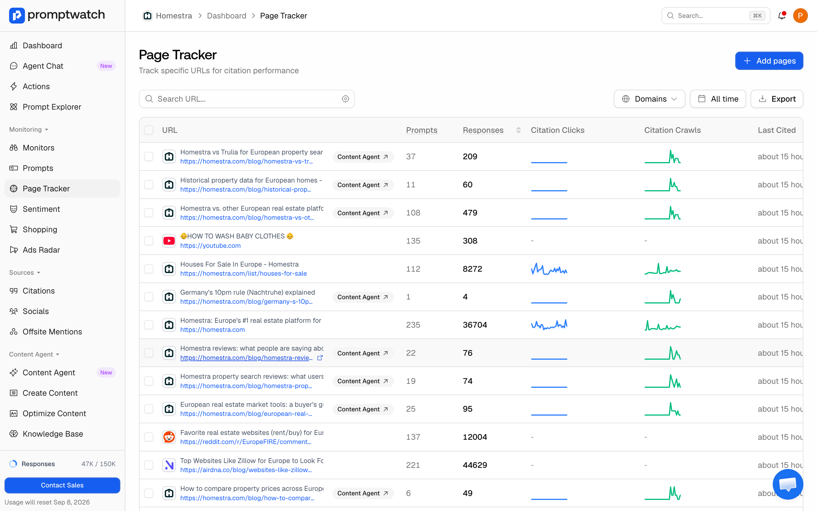Check the Historical property data row checkbox
Viewport: 817px width, 511px height.
(149, 185)
